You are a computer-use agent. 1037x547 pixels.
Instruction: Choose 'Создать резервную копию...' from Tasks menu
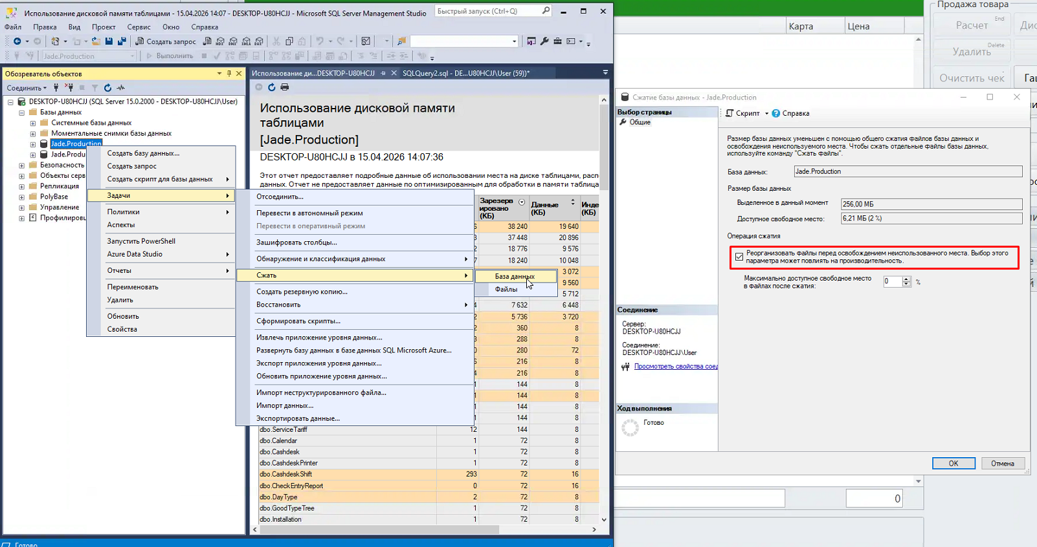pos(302,292)
